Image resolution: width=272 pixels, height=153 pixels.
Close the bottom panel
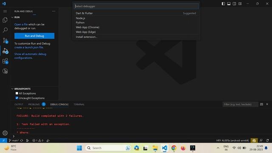[267, 104]
